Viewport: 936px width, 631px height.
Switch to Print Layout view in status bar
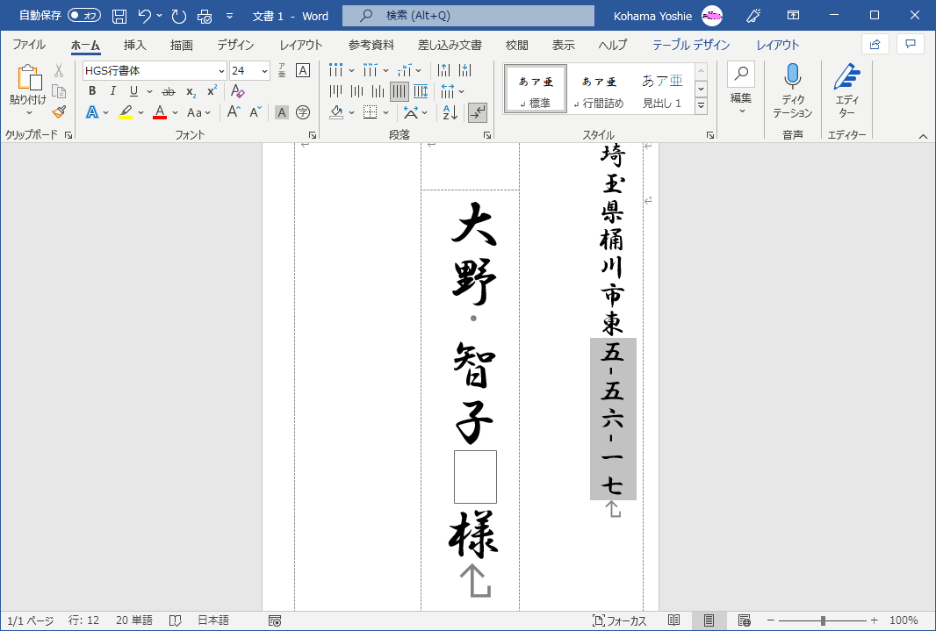[x=709, y=620]
